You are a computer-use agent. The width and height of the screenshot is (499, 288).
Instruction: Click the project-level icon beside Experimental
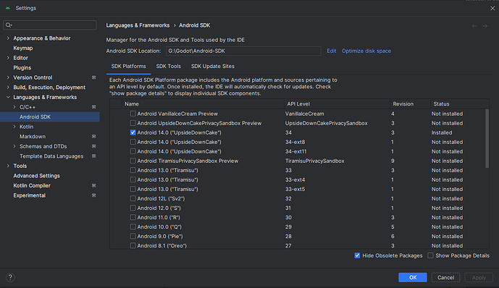coord(94,195)
